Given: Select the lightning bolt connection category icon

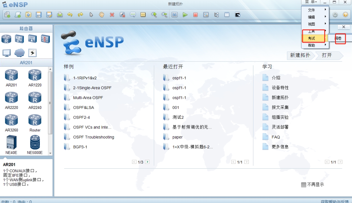Looking at the screenshot, I should tap(32, 53).
